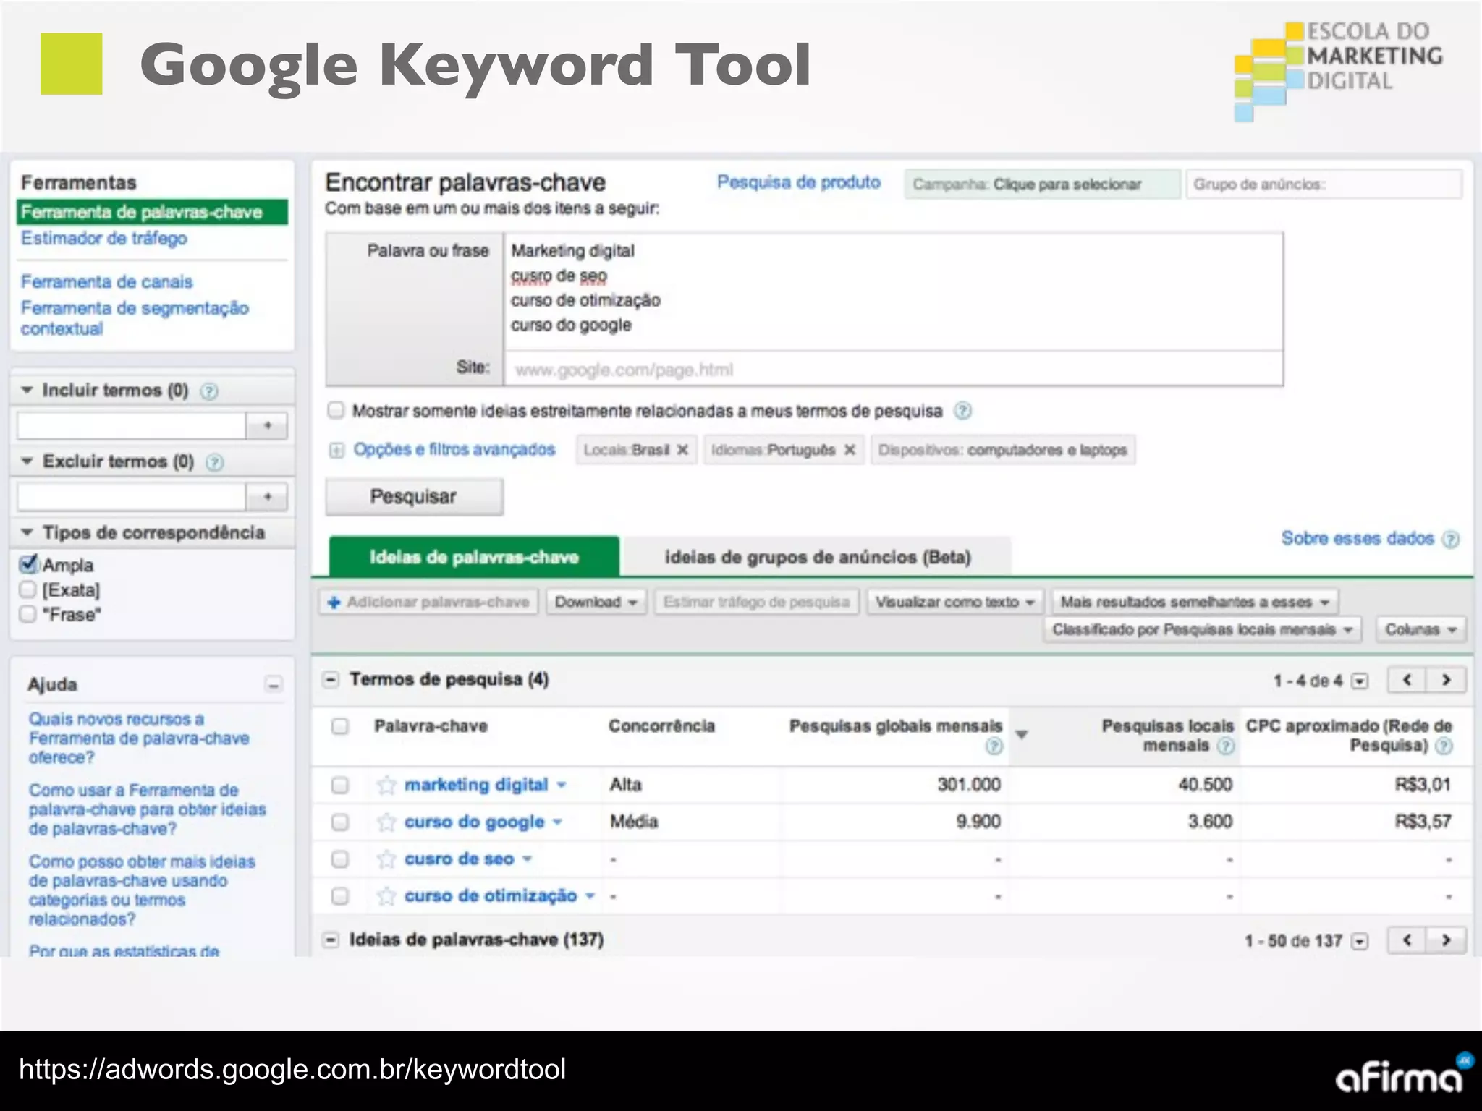Focus the Site URL input field
Image resolution: width=1482 pixels, height=1111 pixels.
tap(894, 370)
